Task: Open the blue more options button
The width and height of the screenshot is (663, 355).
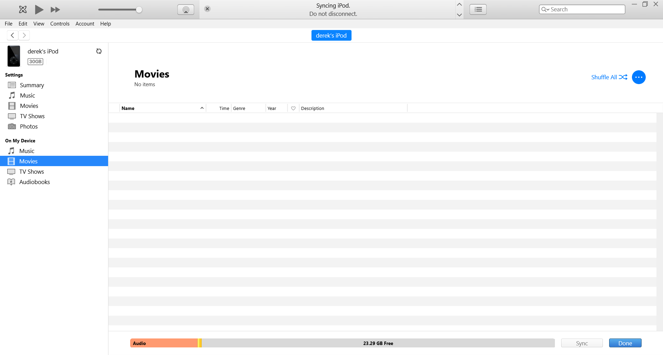Action: (639, 77)
